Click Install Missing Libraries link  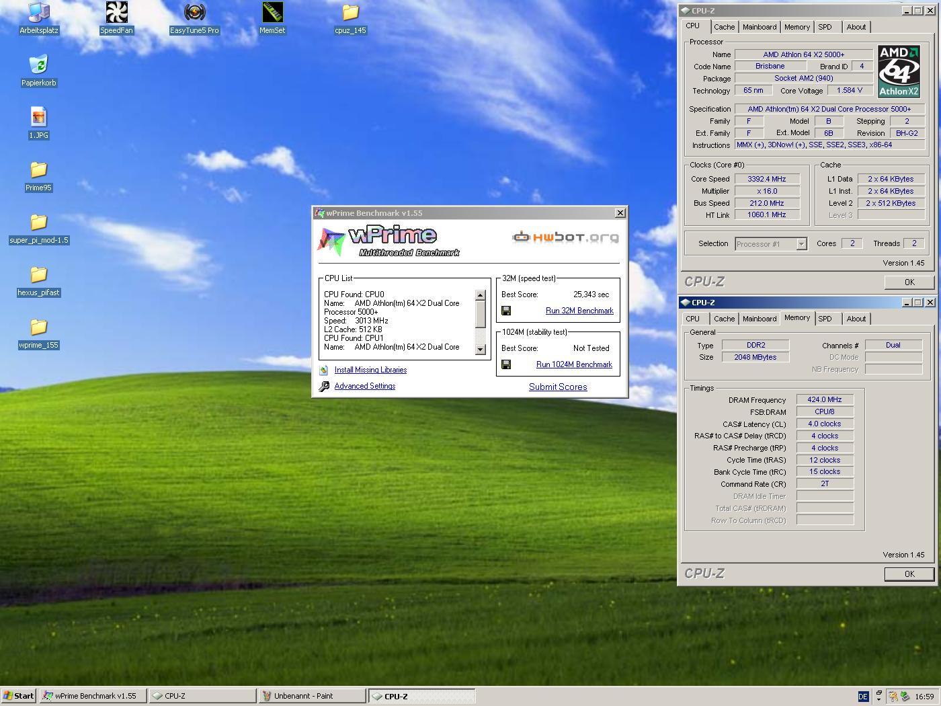(x=370, y=370)
